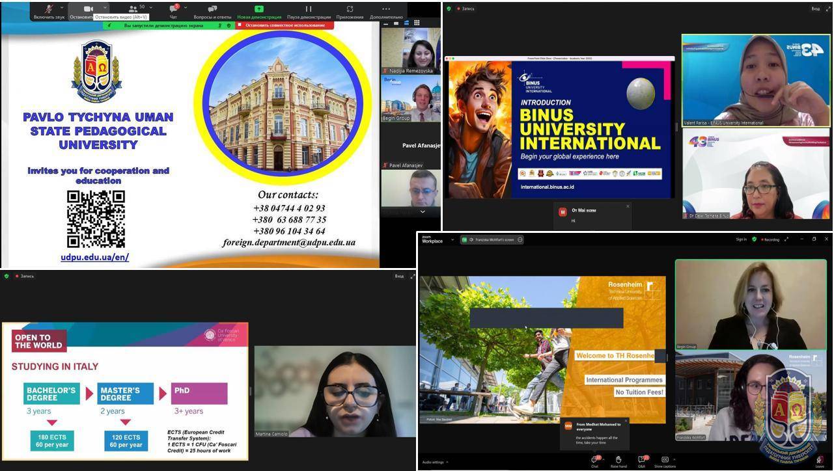The width and height of the screenshot is (834, 471).
Task: Enter fullscreen icon in Ca' Foscari window
Action: (411, 276)
